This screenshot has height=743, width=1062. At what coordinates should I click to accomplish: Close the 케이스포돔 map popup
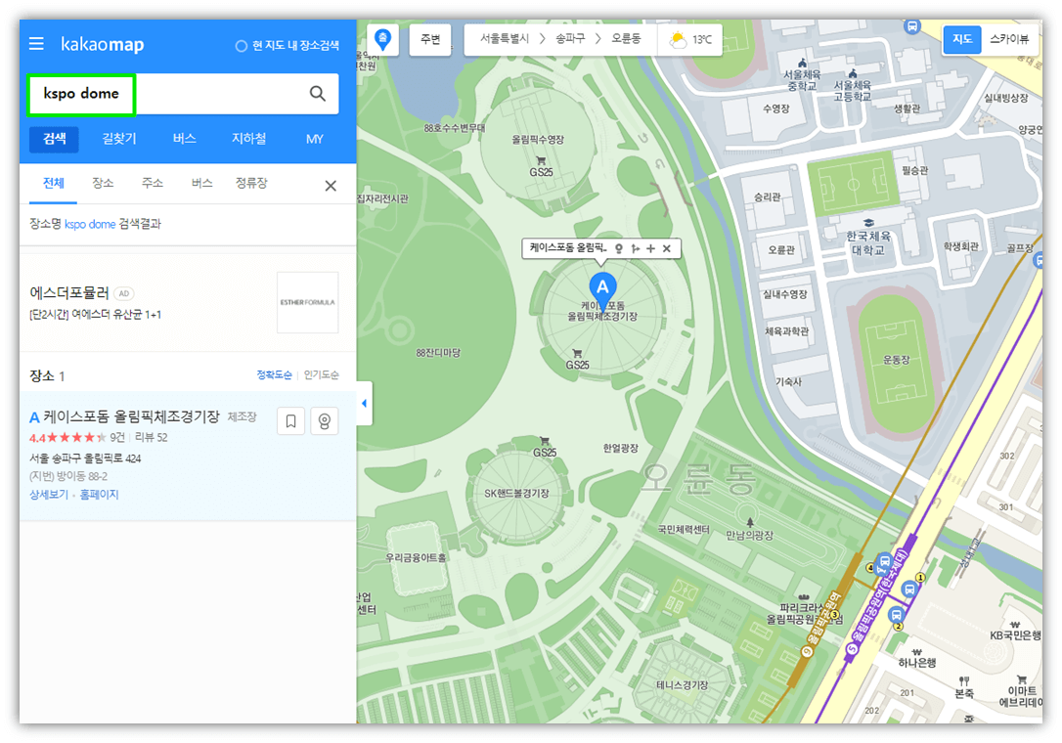tap(667, 248)
